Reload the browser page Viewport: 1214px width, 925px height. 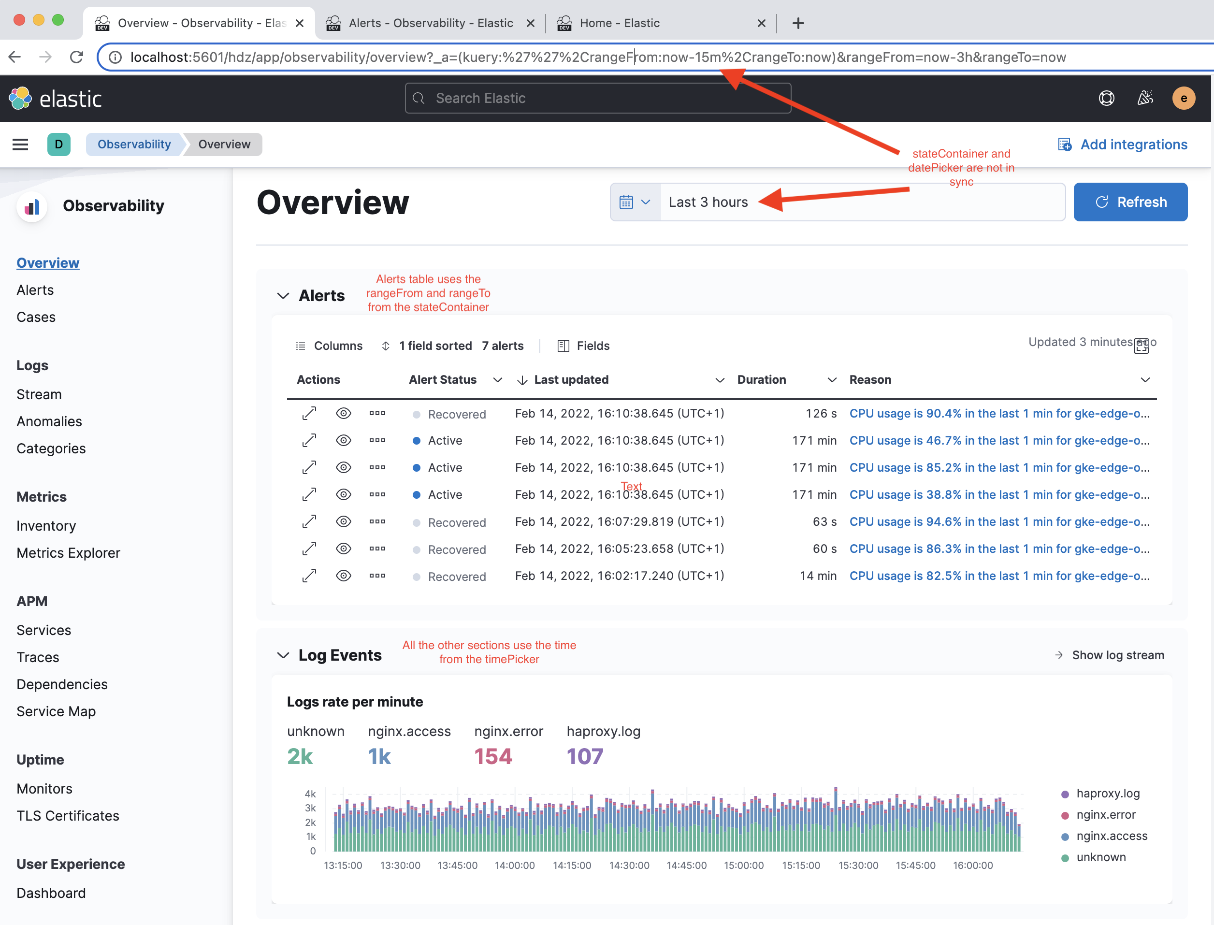point(77,57)
